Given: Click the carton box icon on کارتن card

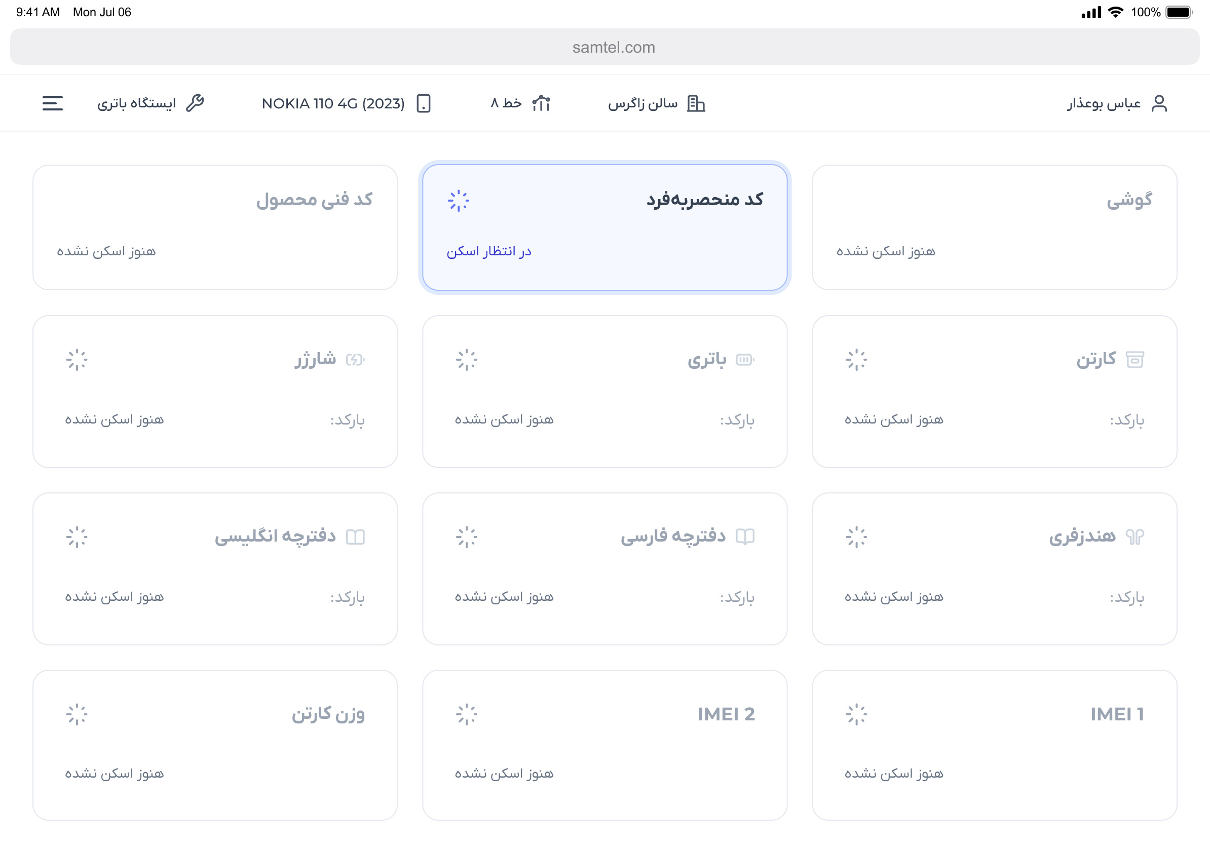Looking at the screenshot, I should pos(1135,360).
